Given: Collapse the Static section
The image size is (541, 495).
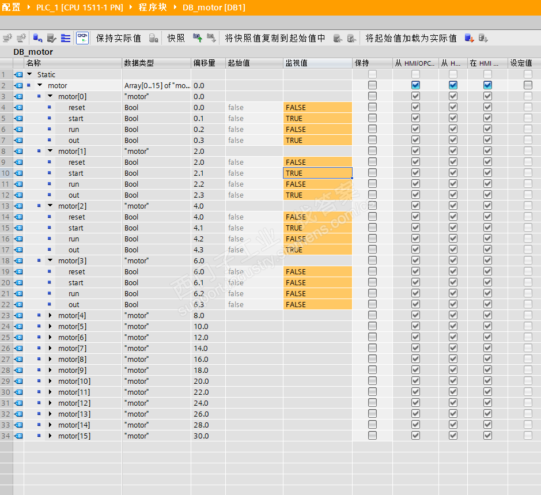Looking at the screenshot, I should coord(29,74).
